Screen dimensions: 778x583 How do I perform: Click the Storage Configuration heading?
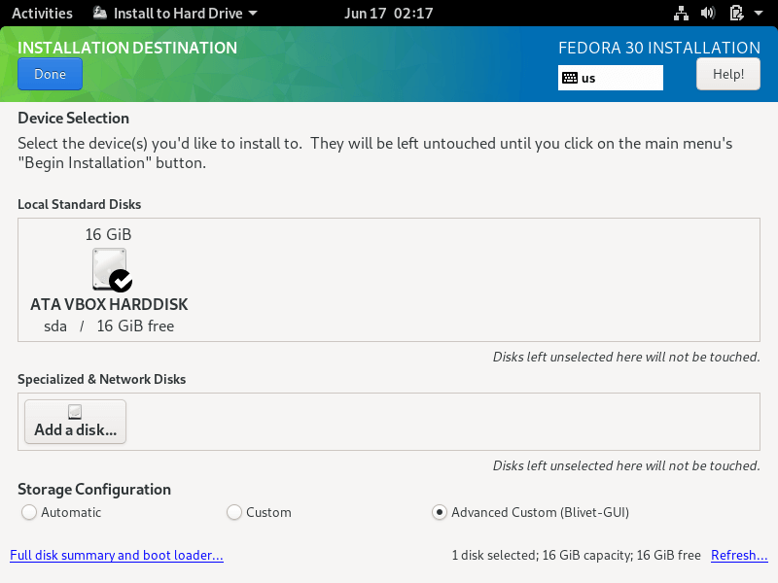pyautogui.click(x=94, y=490)
